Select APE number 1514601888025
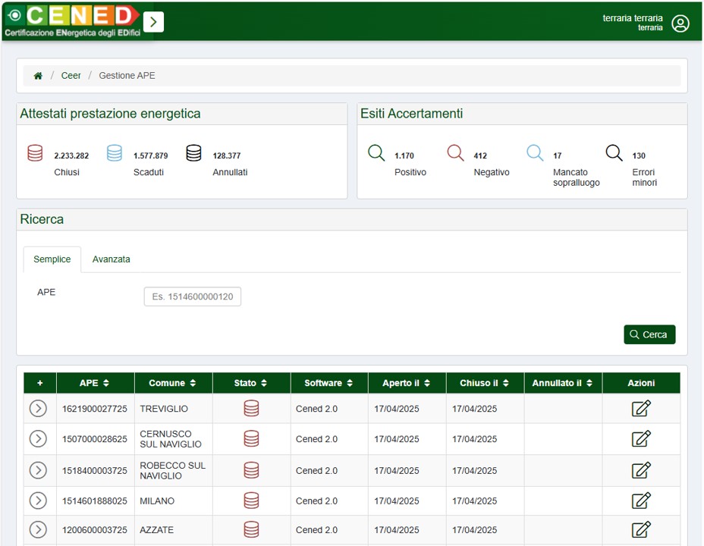Viewport: 704px width, 546px height. [95, 500]
